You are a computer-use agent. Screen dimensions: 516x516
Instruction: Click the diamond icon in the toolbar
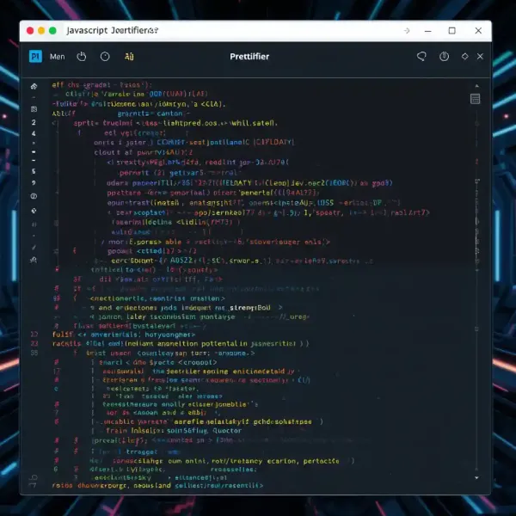[x=464, y=56]
